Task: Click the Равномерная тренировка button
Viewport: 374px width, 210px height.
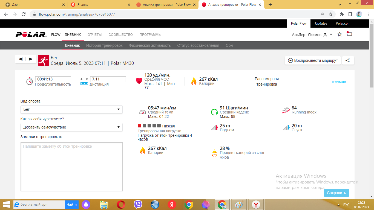Action: click(x=267, y=81)
